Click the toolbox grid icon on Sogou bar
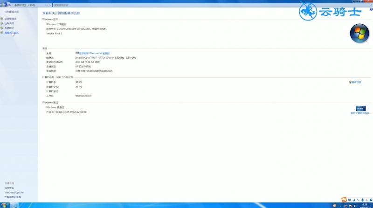Viewport: 373px width, 208px height. [371, 200]
